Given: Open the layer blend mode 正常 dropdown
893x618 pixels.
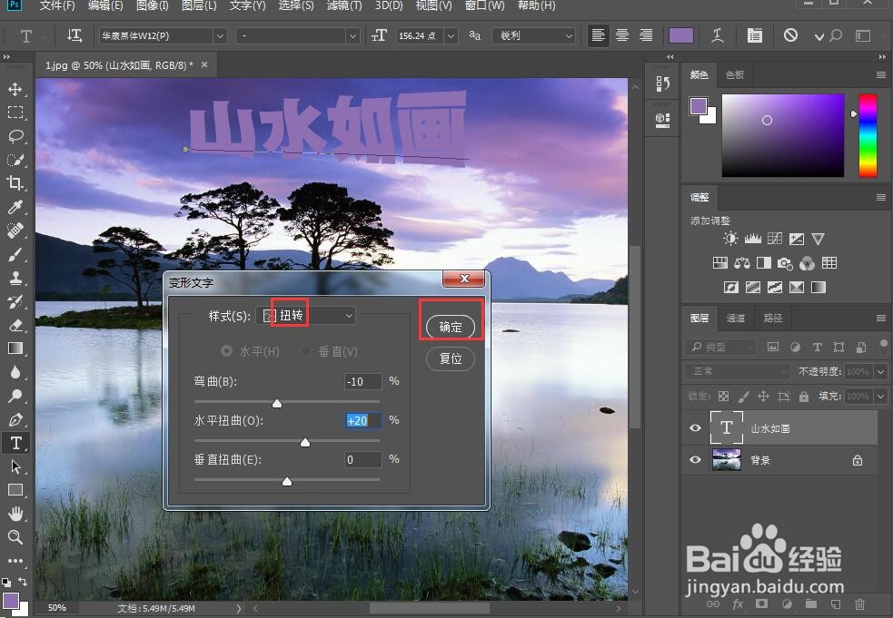Looking at the screenshot, I should [x=739, y=371].
